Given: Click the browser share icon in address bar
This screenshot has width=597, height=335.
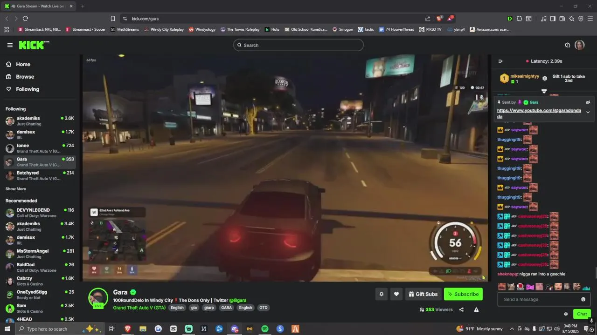Looking at the screenshot, I should pyautogui.click(x=428, y=19).
